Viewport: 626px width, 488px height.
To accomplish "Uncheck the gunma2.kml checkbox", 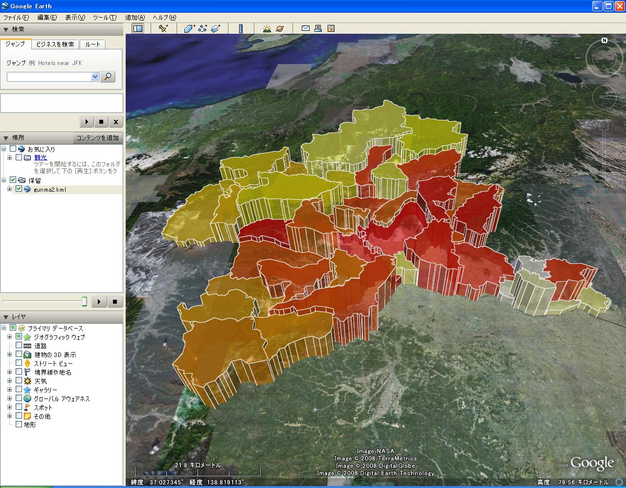I will pos(19,189).
